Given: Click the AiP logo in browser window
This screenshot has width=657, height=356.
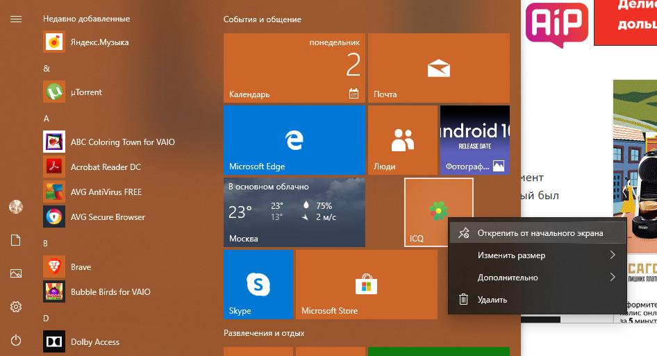Looking at the screenshot, I should coord(557,24).
